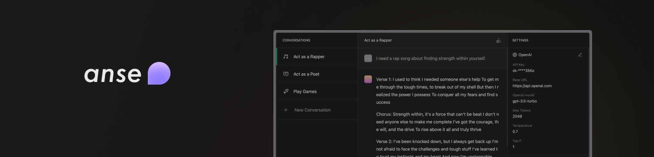Click the OpenAI provider label
Viewport: 654px width, 157px height.
[525, 55]
